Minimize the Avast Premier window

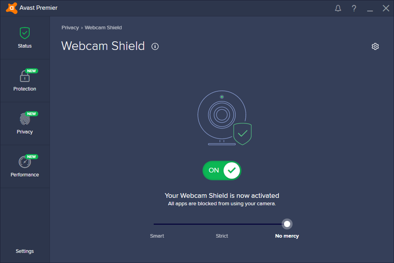[x=370, y=8]
